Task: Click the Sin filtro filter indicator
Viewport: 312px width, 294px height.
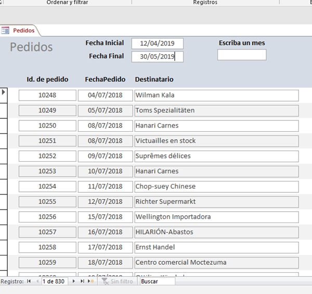Action: pos(117,281)
